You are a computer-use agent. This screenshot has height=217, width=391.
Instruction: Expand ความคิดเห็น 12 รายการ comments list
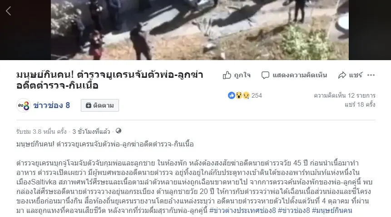coord(345,95)
